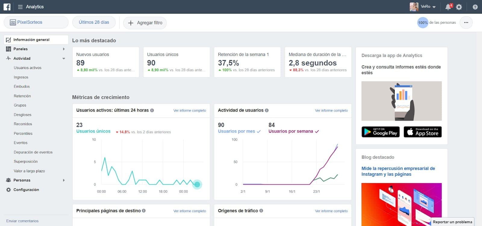482x226 pixels.
Task: Open Percentiles in sidebar
Action: click(23, 134)
